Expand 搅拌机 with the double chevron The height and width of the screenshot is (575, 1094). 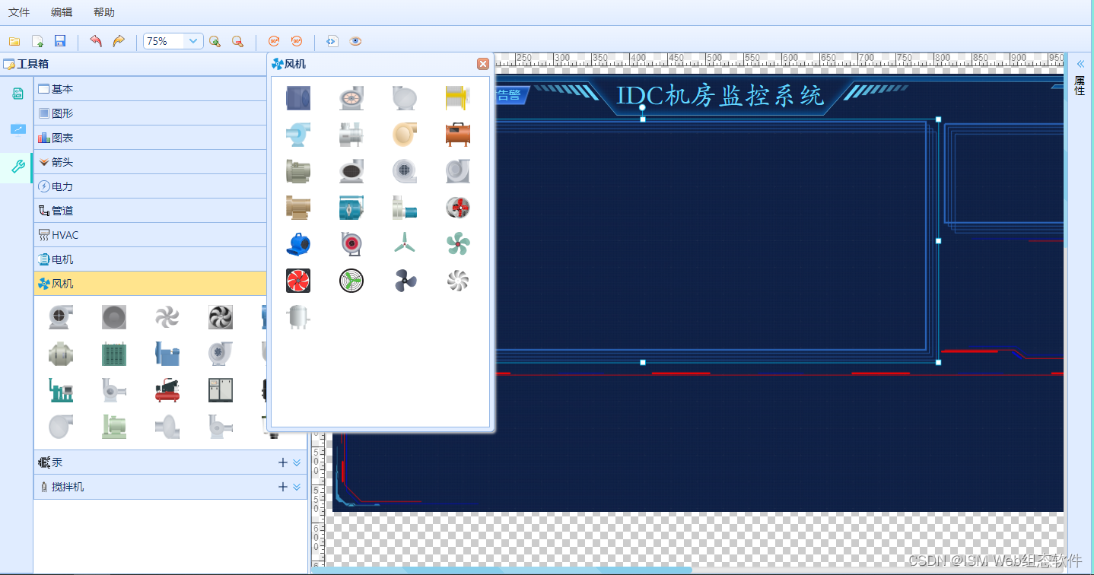tap(297, 487)
